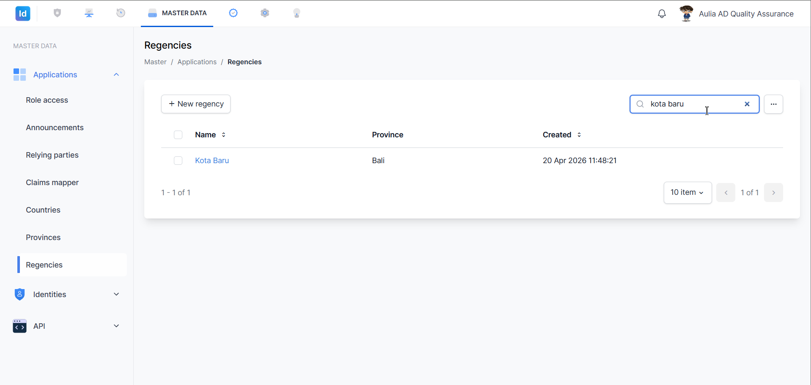The width and height of the screenshot is (811, 385).
Task: Open Relying parties page
Action: coord(52,155)
